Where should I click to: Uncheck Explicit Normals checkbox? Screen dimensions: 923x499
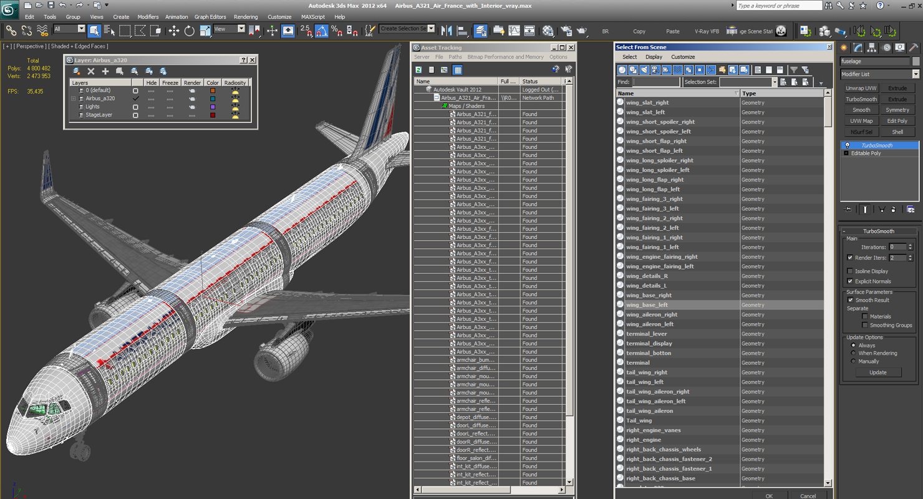(850, 281)
